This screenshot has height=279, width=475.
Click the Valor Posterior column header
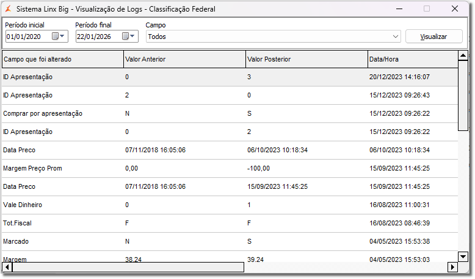click(x=305, y=59)
